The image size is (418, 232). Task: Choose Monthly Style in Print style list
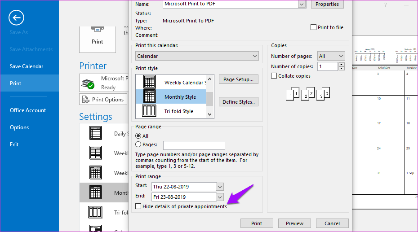click(171, 96)
